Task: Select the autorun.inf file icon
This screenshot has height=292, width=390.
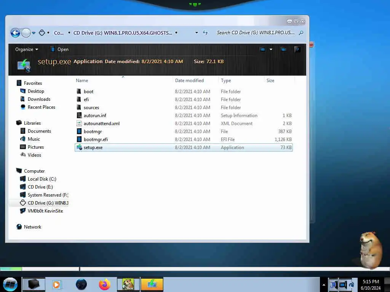Action: pos(79,115)
